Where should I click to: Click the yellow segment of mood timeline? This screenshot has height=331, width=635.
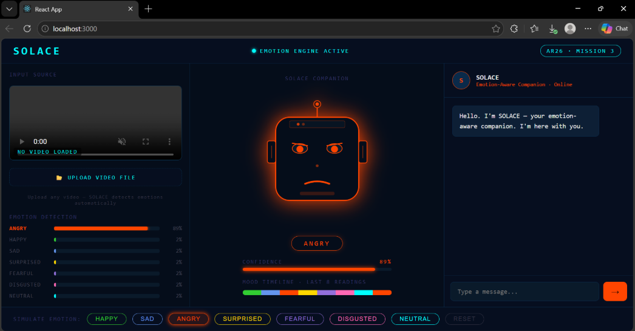pyautogui.click(x=308, y=293)
